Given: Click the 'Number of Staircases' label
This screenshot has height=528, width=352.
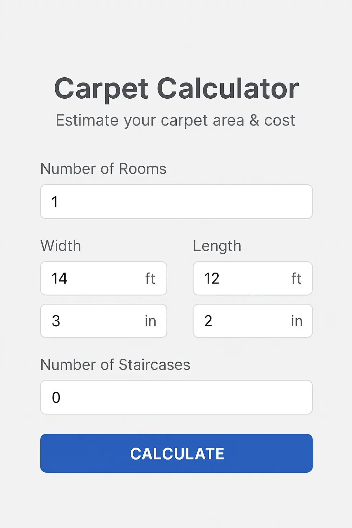Looking at the screenshot, I should [x=115, y=365].
